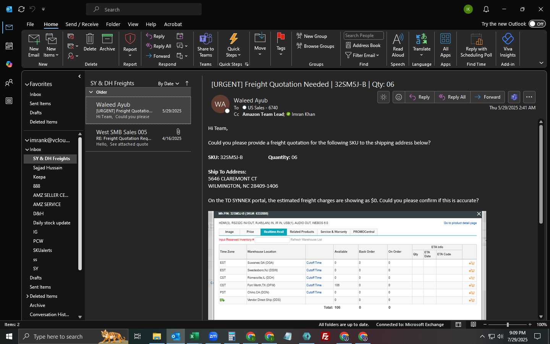Click Reply All button in reading pane
This screenshot has height=344, width=550.
[452, 97]
